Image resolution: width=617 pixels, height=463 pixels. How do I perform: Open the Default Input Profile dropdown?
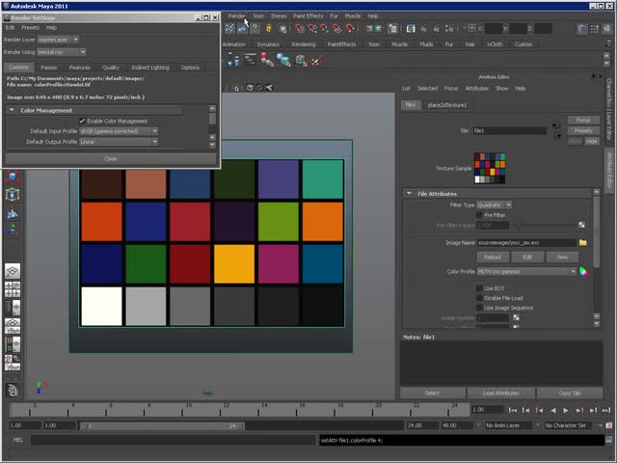[x=119, y=131]
